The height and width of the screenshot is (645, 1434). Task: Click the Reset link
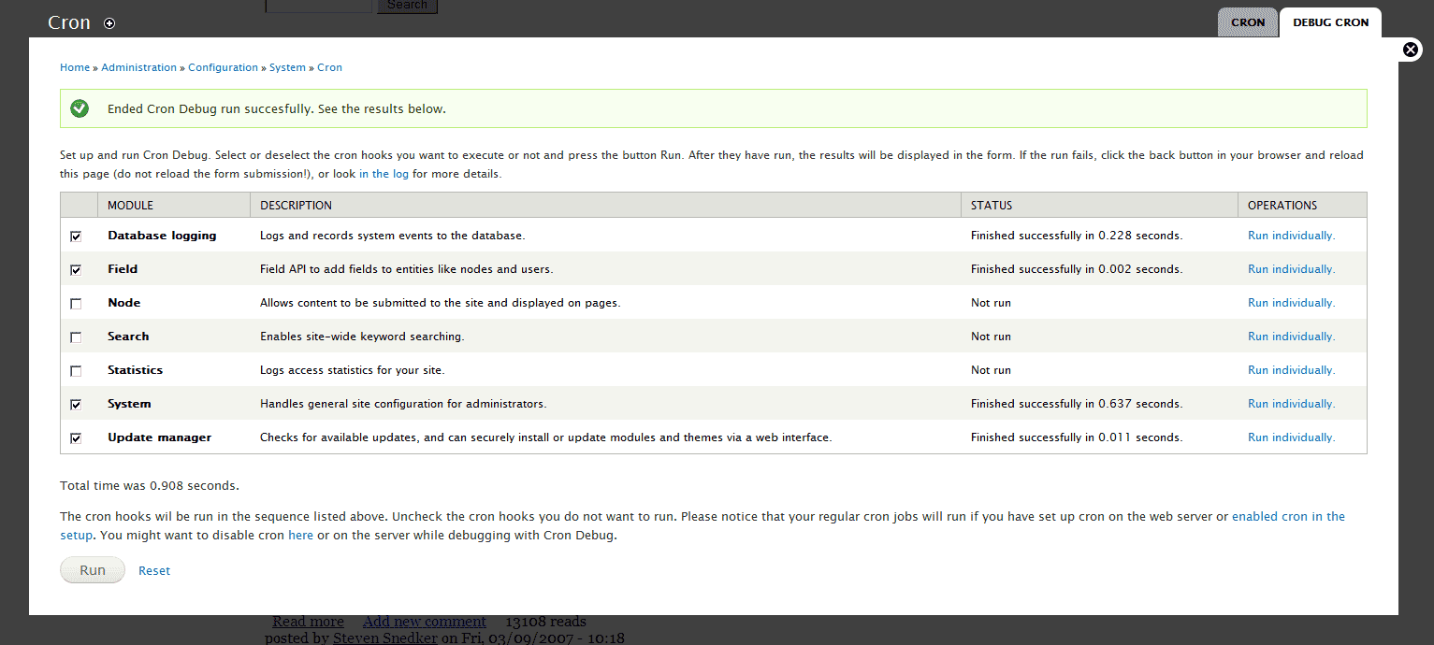point(154,570)
